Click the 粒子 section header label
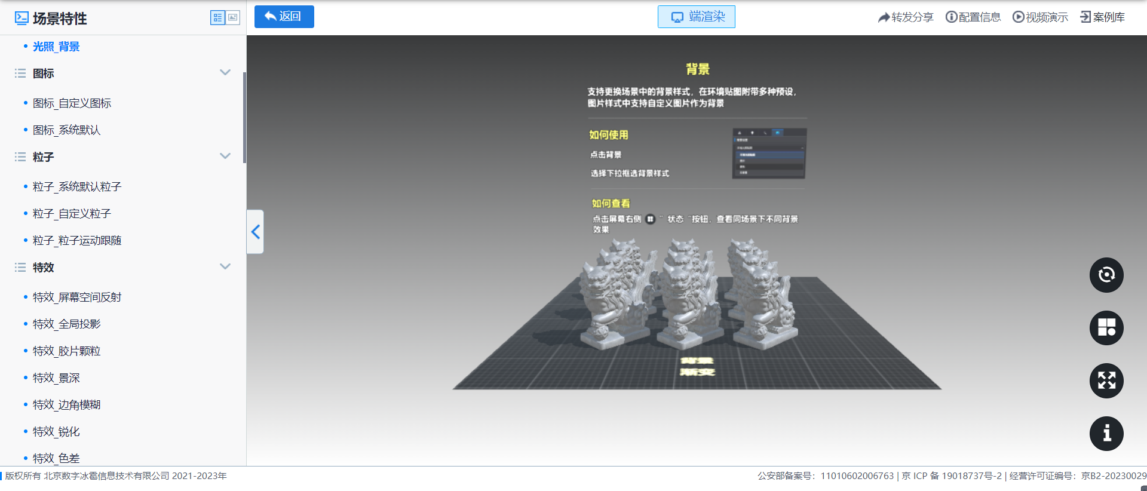Image resolution: width=1147 pixels, height=491 pixels. (44, 157)
